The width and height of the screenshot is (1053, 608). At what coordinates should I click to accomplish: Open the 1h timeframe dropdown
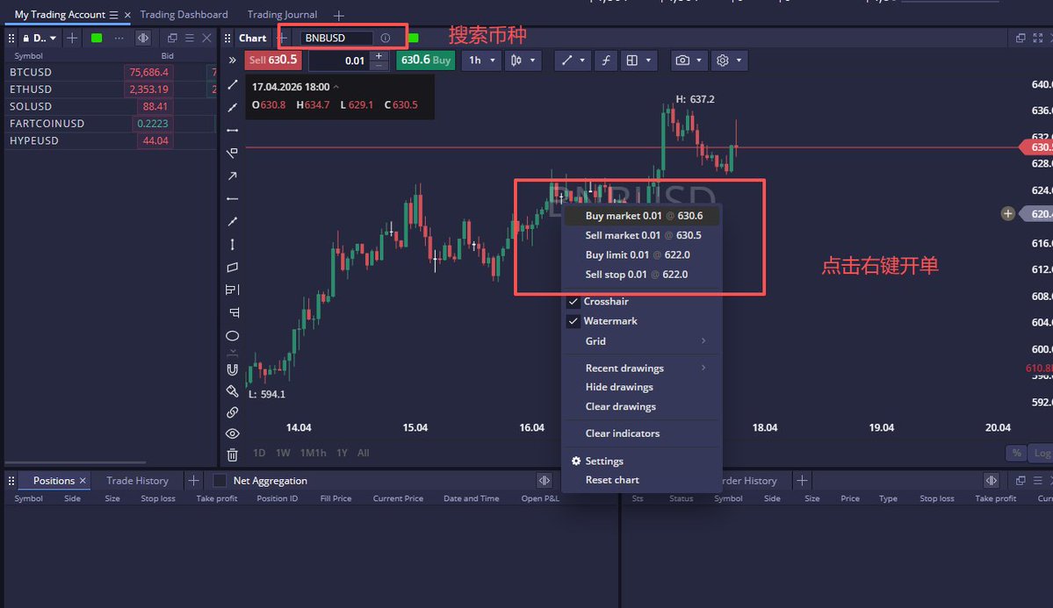point(481,61)
